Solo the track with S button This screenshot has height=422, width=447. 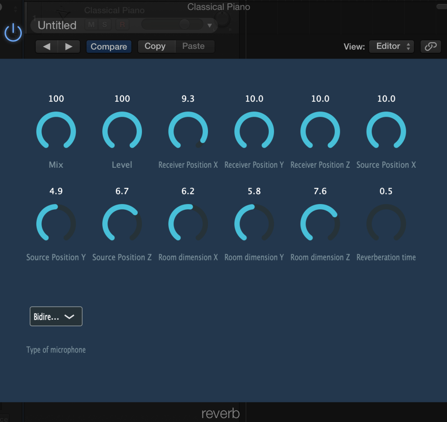(104, 24)
